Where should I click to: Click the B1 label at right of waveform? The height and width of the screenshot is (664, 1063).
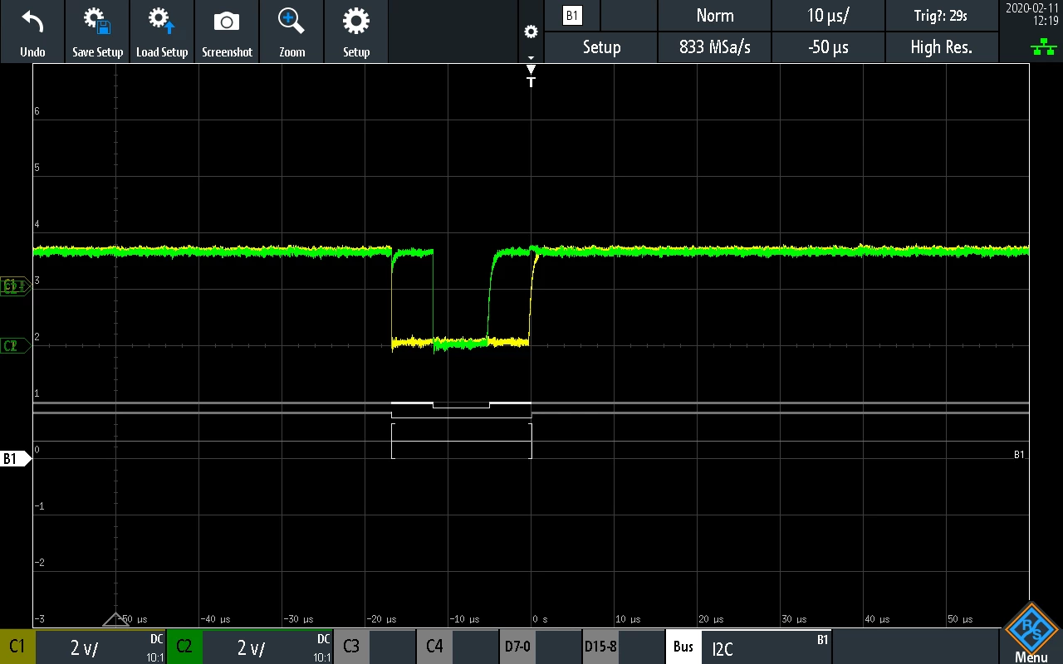tap(1020, 454)
